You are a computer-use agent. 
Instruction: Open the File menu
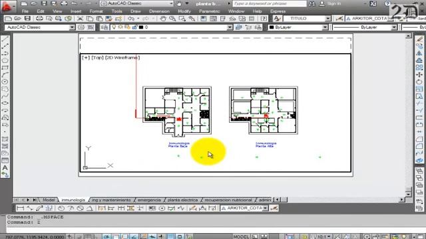click(x=25, y=11)
